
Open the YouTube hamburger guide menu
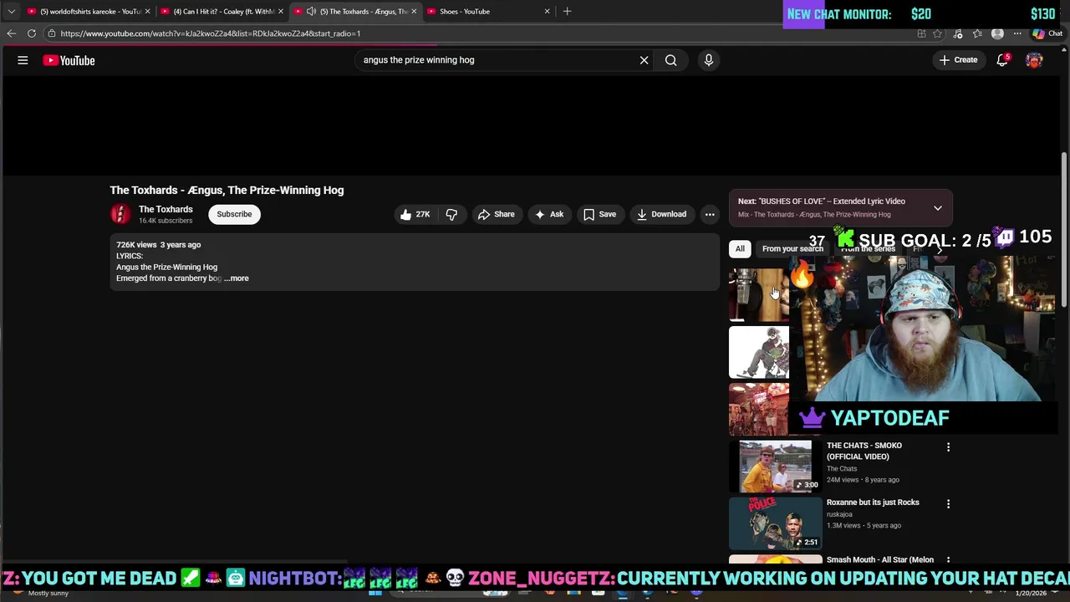(23, 60)
